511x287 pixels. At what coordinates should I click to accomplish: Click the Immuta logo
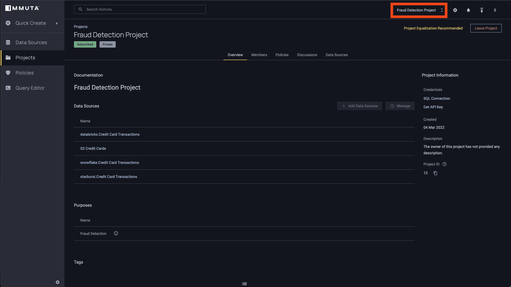click(x=22, y=8)
